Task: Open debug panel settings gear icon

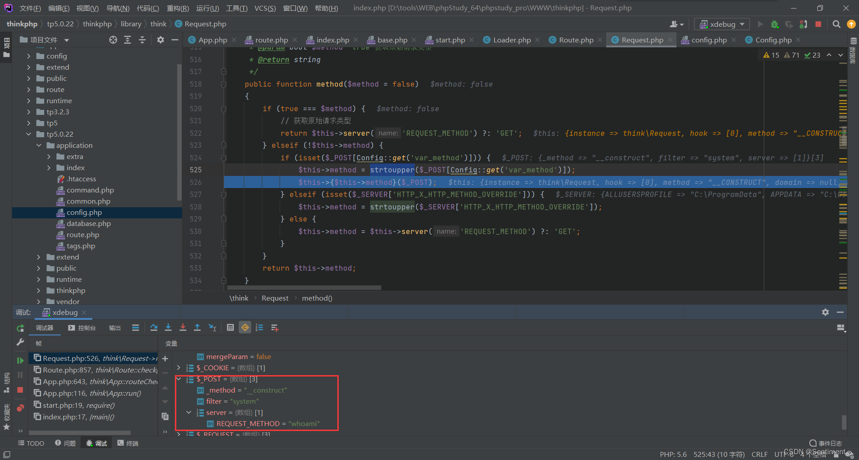Action: tap(825, 312)
